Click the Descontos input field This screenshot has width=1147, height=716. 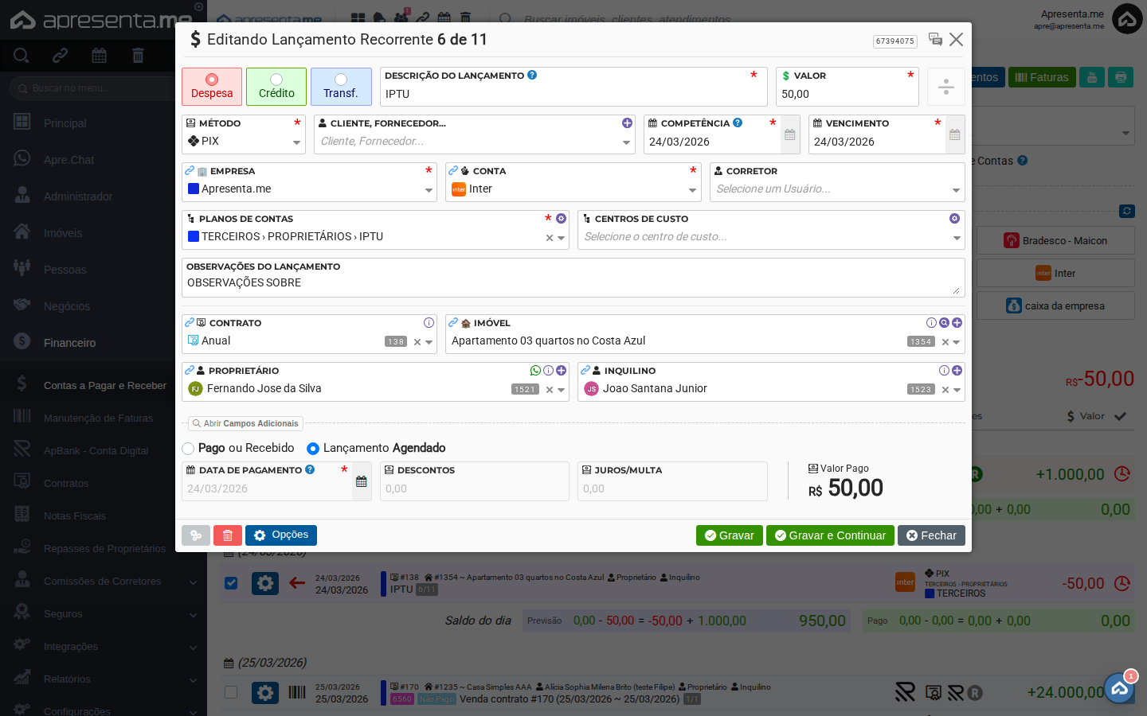pos(474,488)
